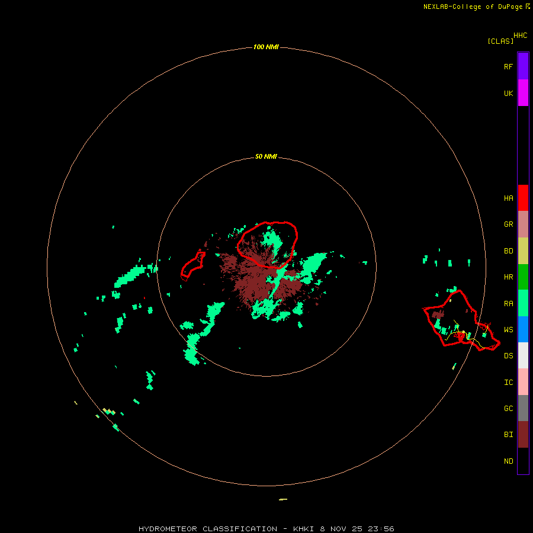Select the BD yellow legend swatch
This screenshot has width=533, height=533.
point(523,251)
